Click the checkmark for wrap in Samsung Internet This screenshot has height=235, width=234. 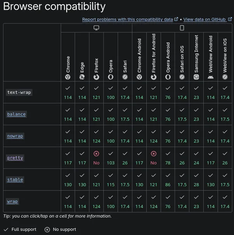196,197
